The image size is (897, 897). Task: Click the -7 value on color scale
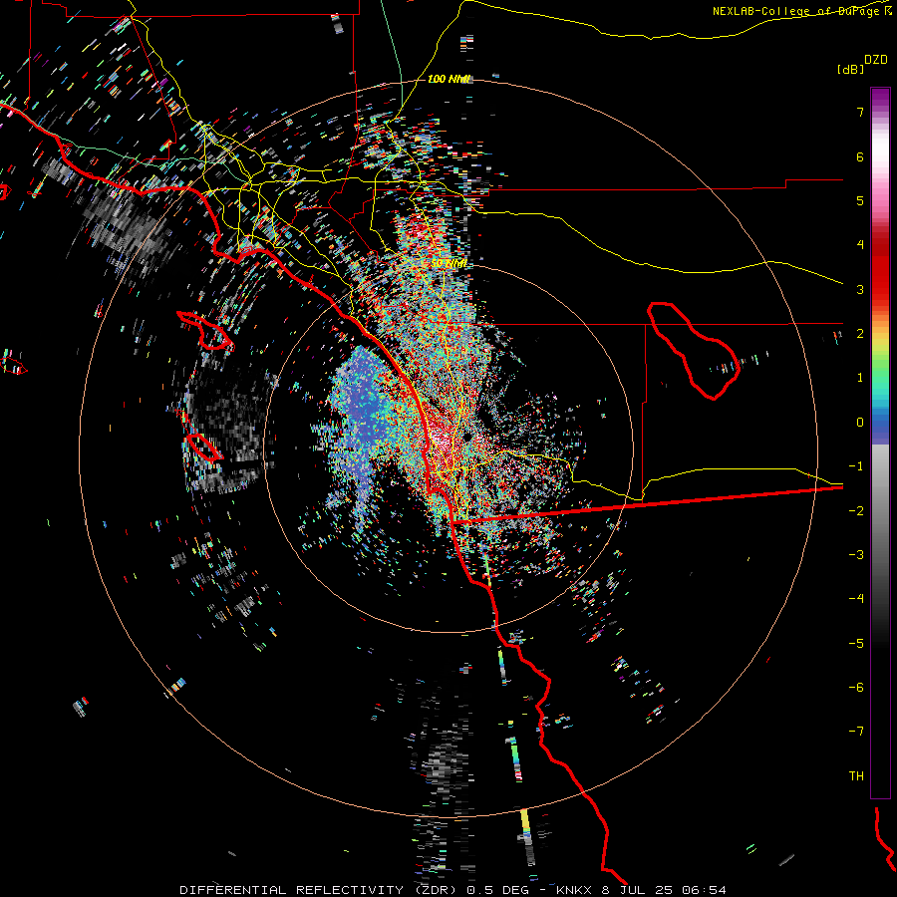pos(856,732)
